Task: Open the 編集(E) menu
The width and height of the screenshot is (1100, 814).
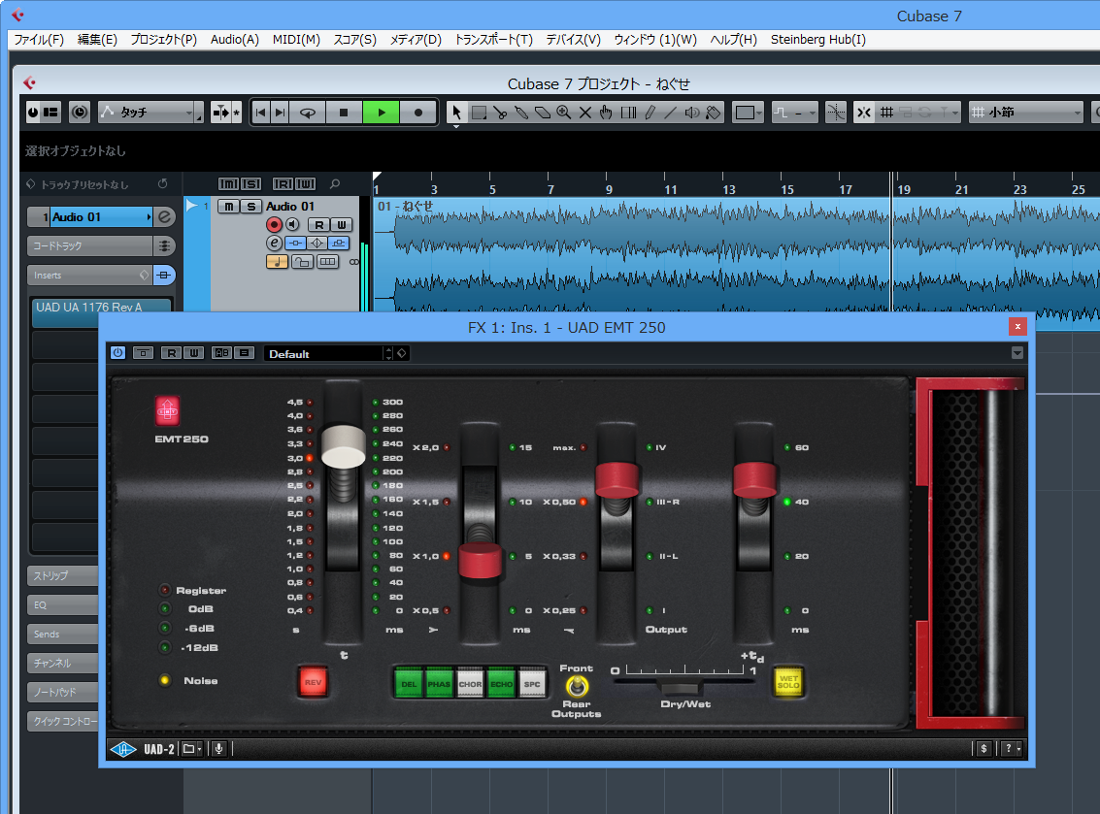Action: point(97,39)
